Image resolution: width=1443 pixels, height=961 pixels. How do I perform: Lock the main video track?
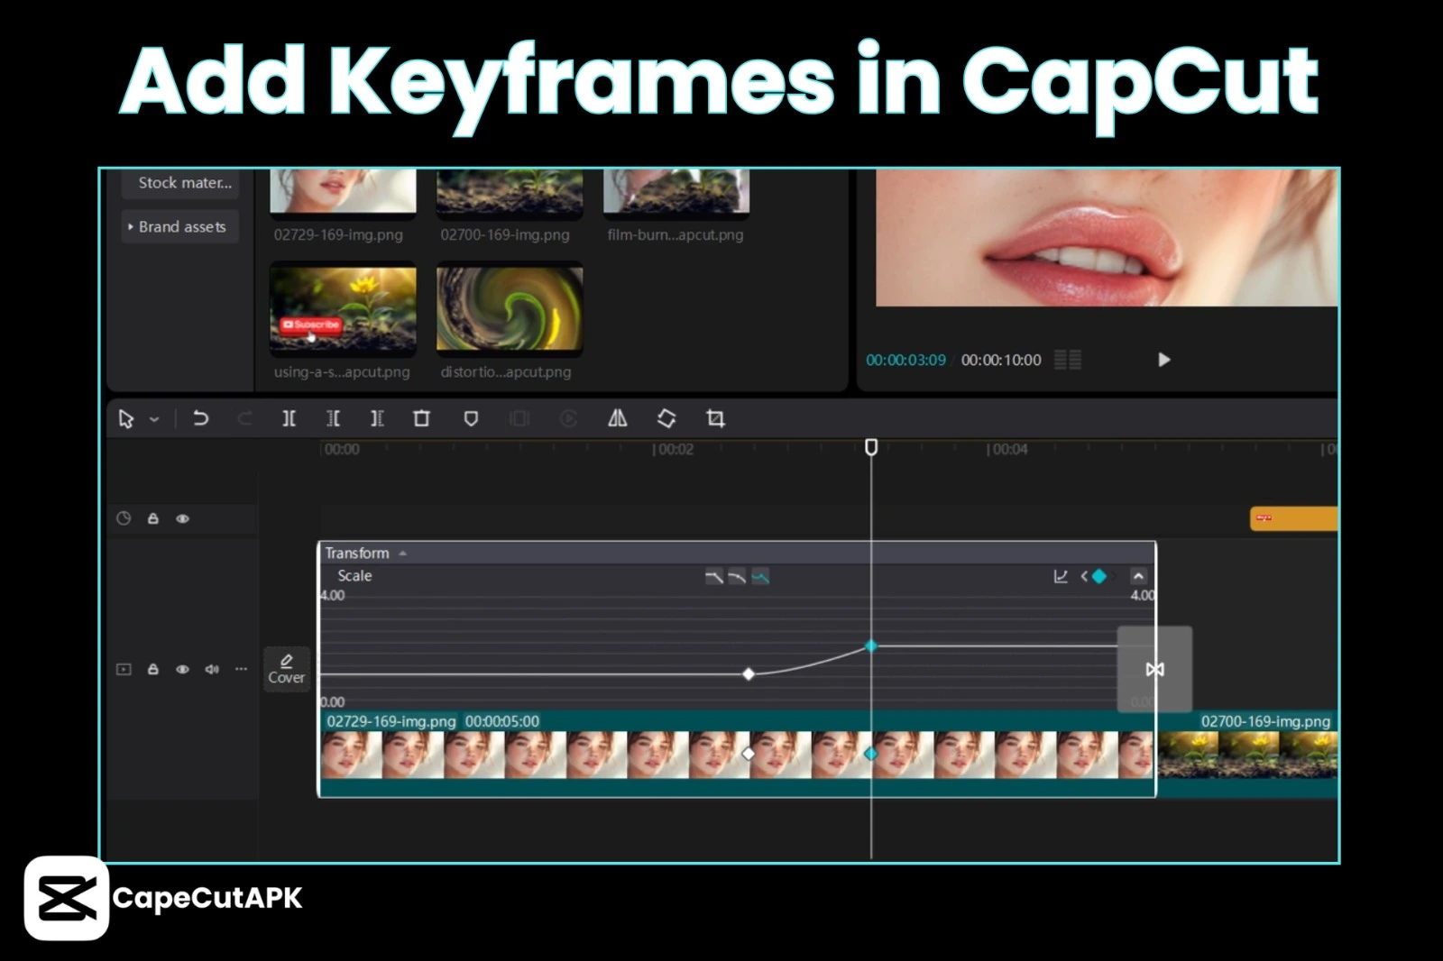(153, 669)
